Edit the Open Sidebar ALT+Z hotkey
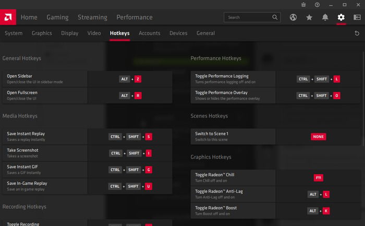 click(130, 79)
